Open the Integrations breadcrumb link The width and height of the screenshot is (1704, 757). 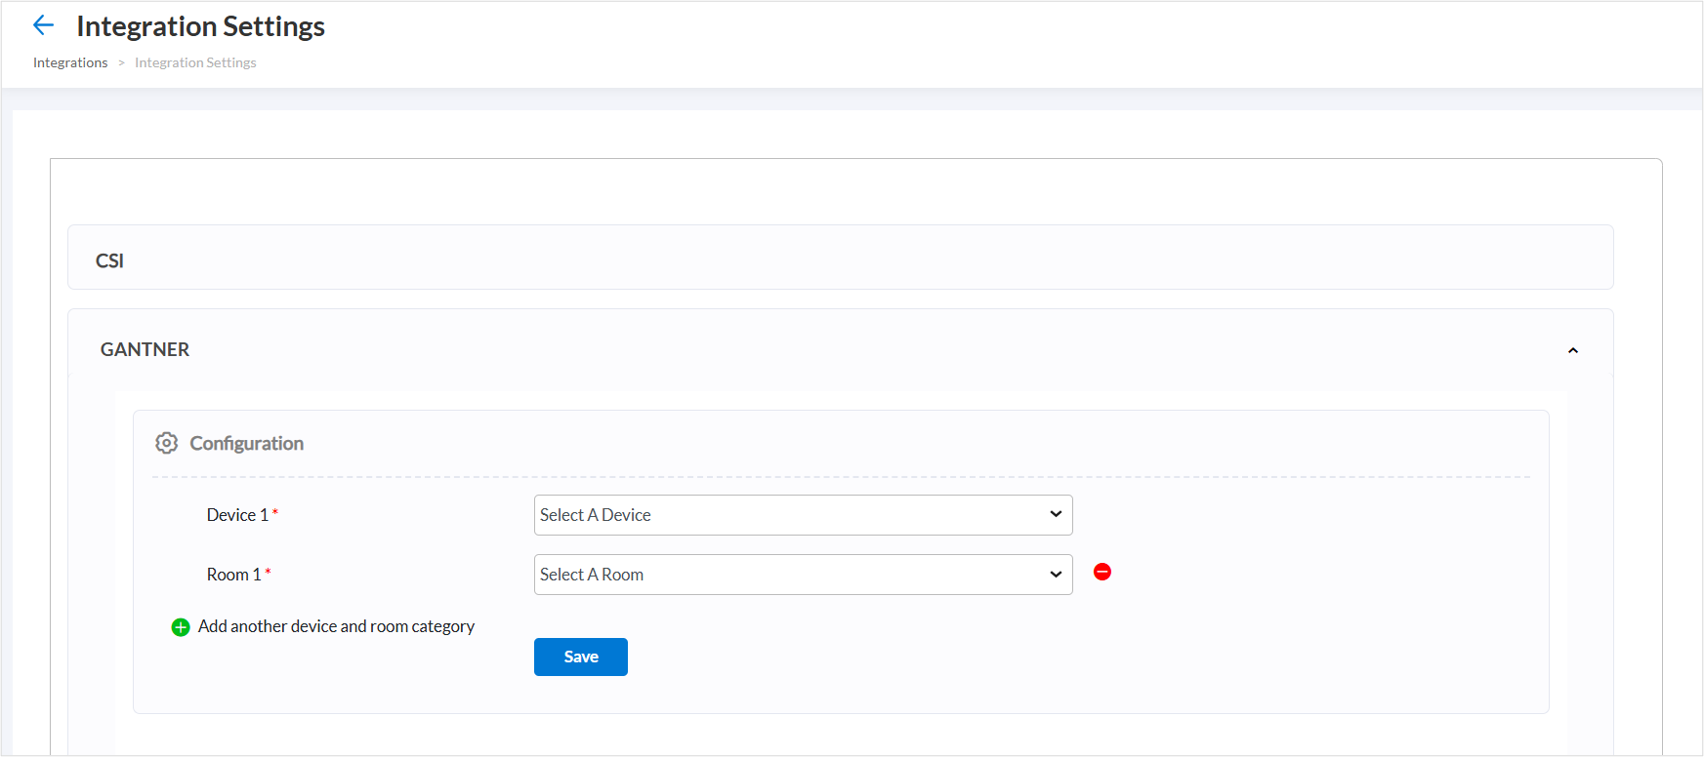click(x=70, y=62)
